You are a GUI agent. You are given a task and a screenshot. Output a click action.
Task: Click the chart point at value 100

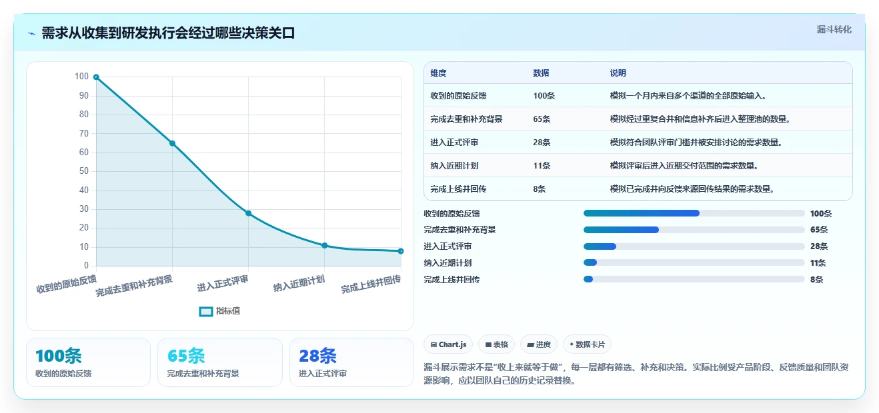coord(96,77)
